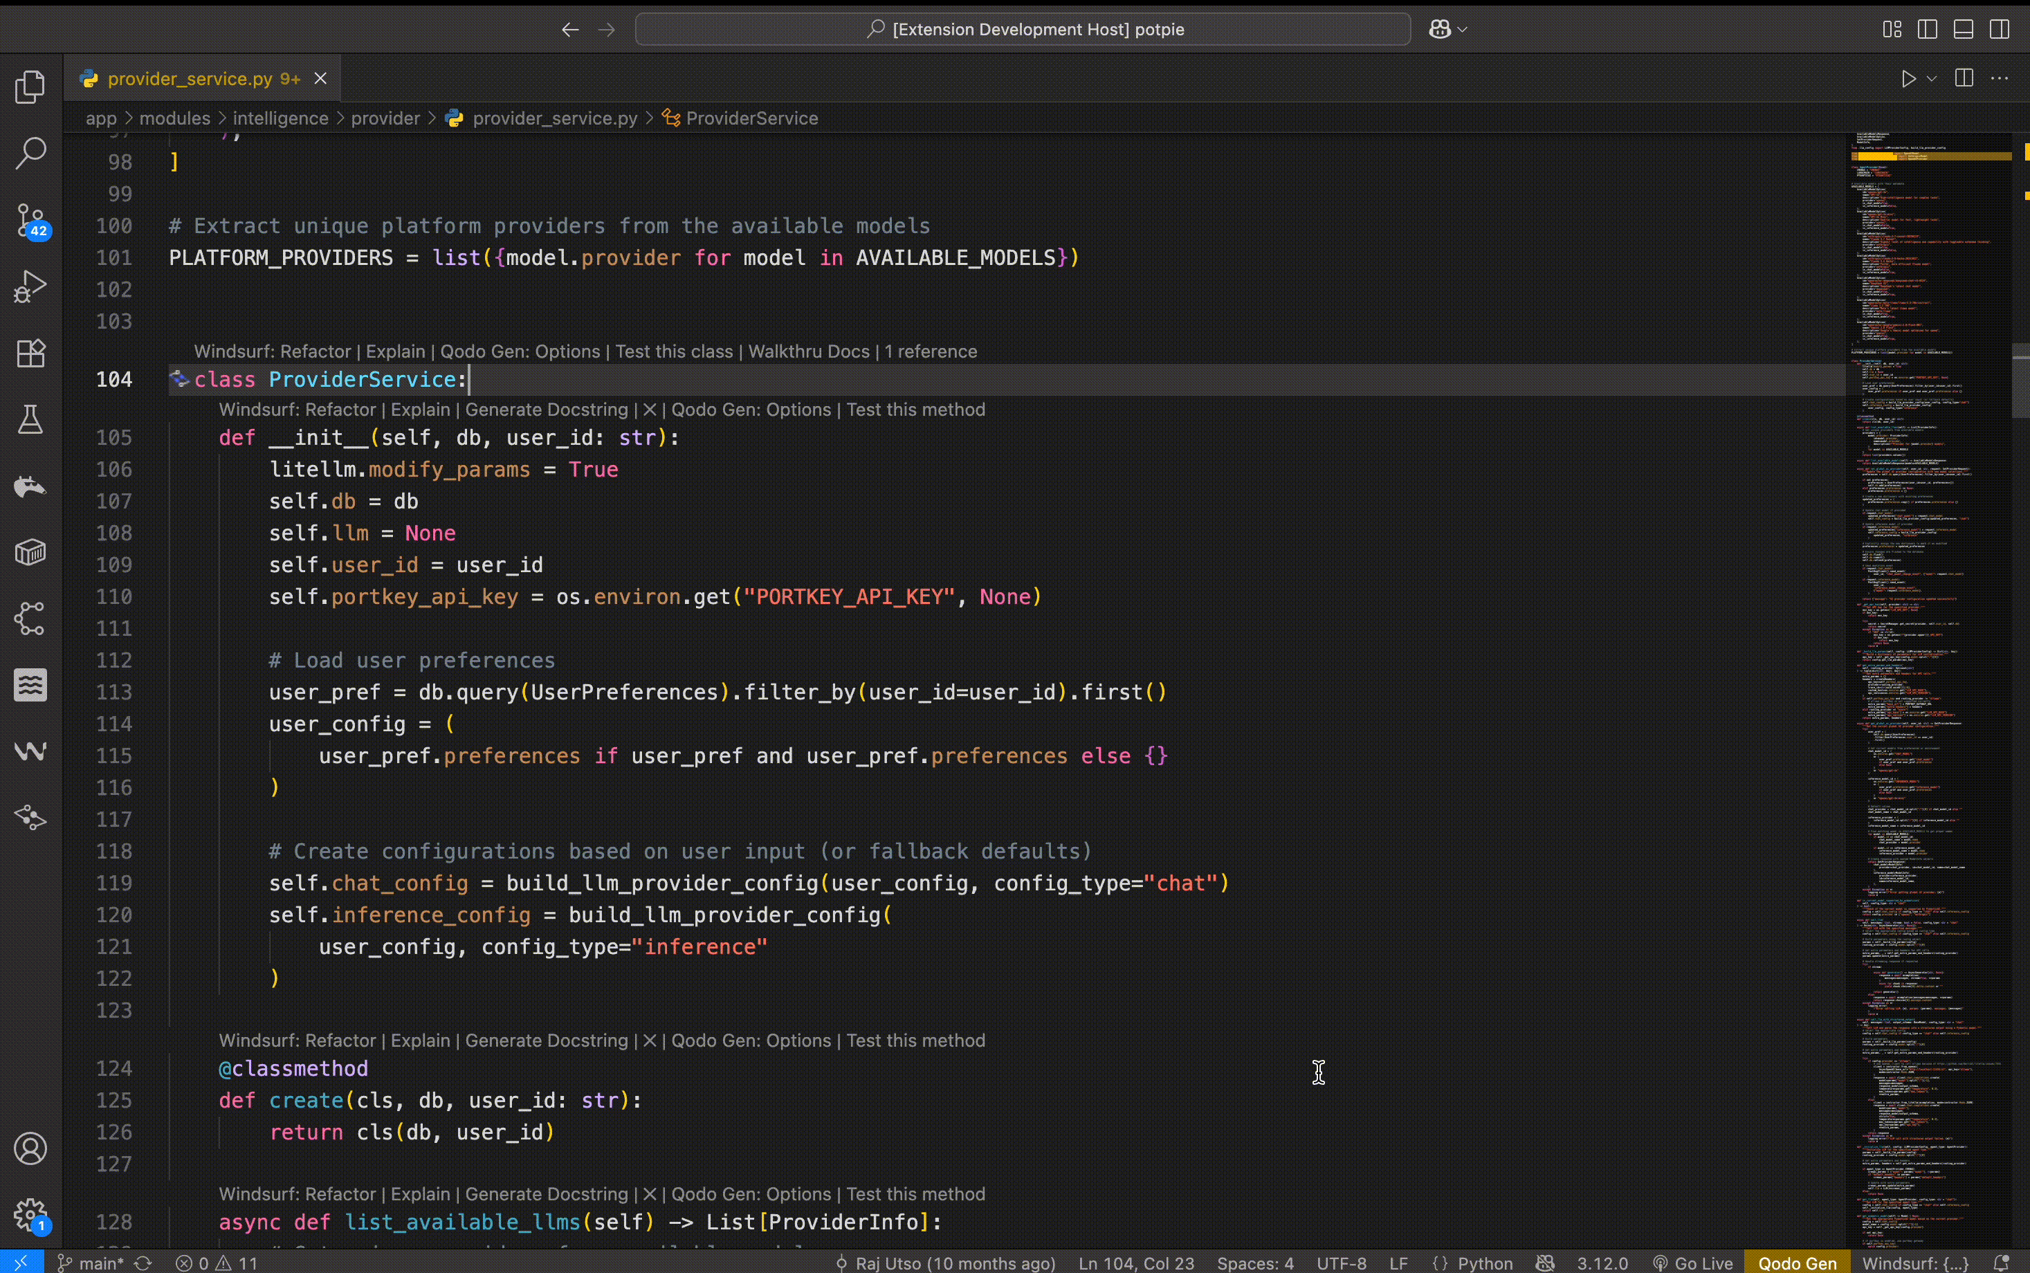Screen dimensions: 2030x1273
Task: Close the provider_service.py tab
Action: click(x=320, y=78)
